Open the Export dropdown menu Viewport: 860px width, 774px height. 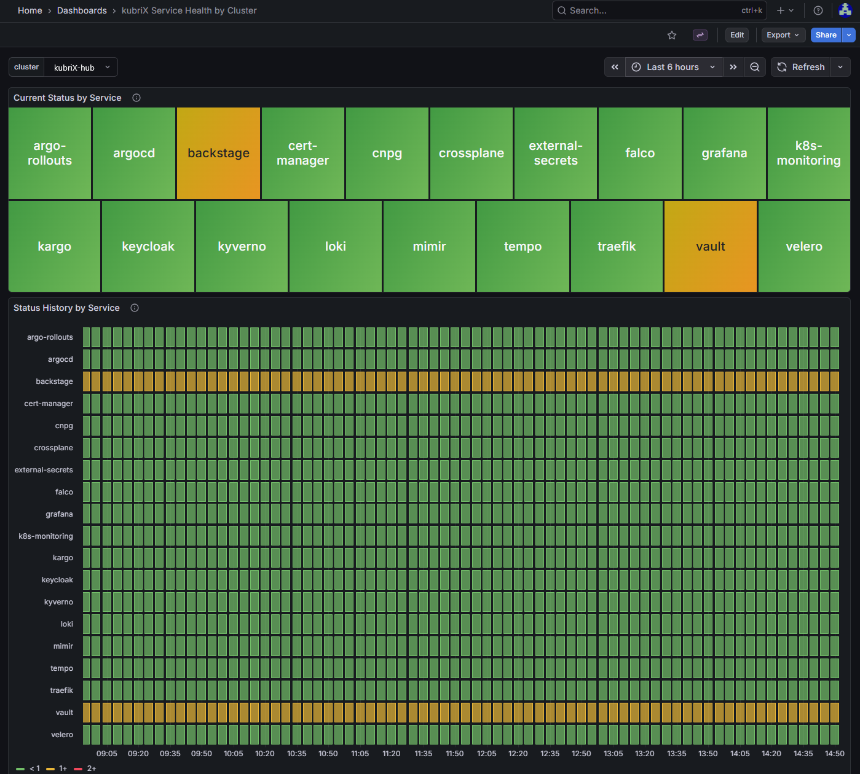coord(783,35)
